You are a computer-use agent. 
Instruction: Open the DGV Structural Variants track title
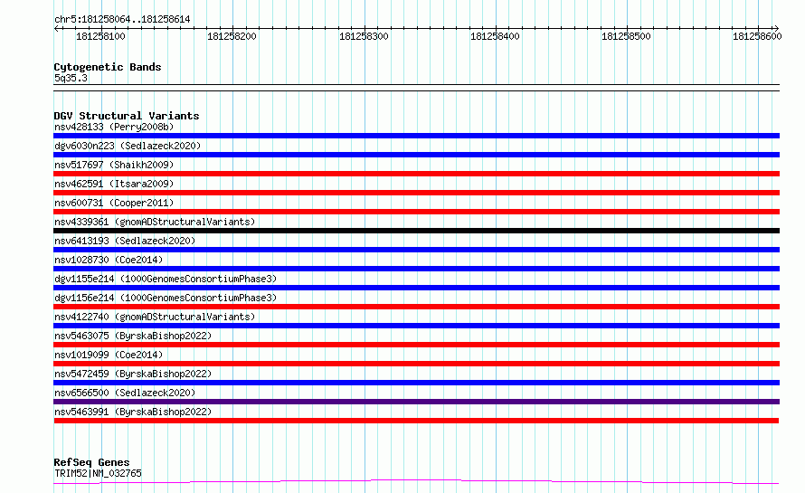coord(127,116)
